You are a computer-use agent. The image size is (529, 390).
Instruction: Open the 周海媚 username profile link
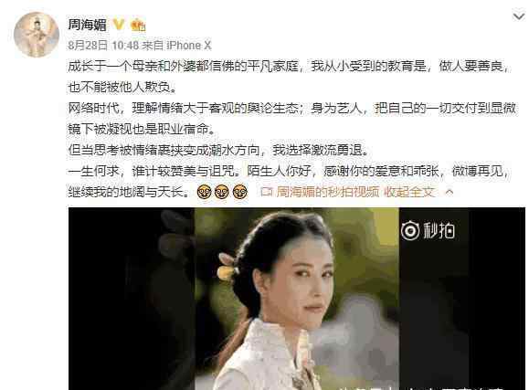[x=88, y=25]
